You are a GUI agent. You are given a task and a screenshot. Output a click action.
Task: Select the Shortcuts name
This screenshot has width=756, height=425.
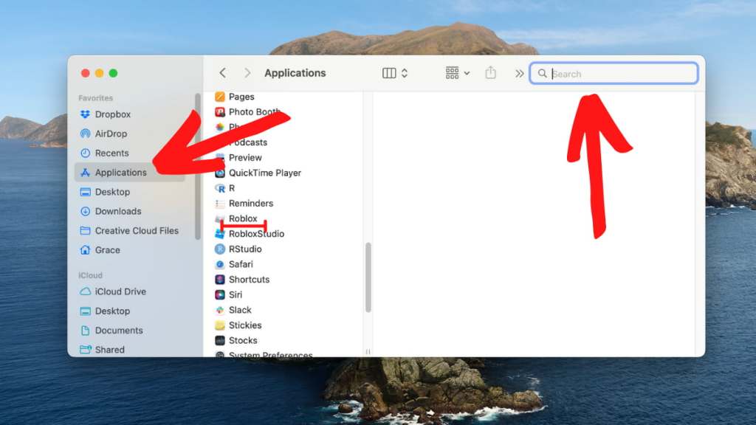(249, 280)
